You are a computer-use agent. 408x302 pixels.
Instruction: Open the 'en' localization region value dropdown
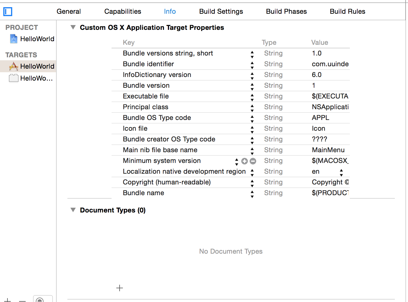coord(341,172)
